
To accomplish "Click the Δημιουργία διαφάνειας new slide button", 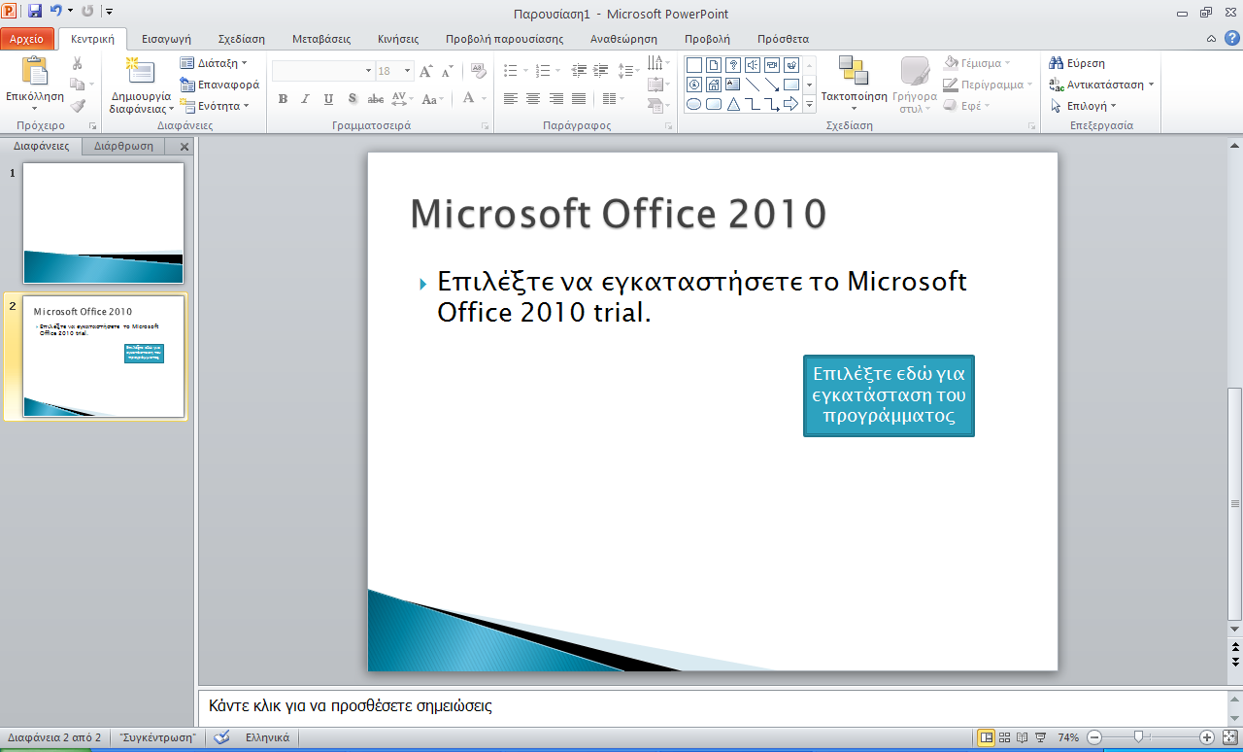I will click(141, 85).
